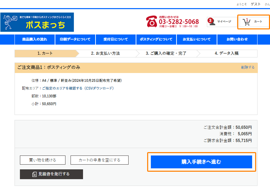Viewport: 270px width, 192px height.
Task: Open the cart via shopping cart icon
Action: click(x=247, y=22)
